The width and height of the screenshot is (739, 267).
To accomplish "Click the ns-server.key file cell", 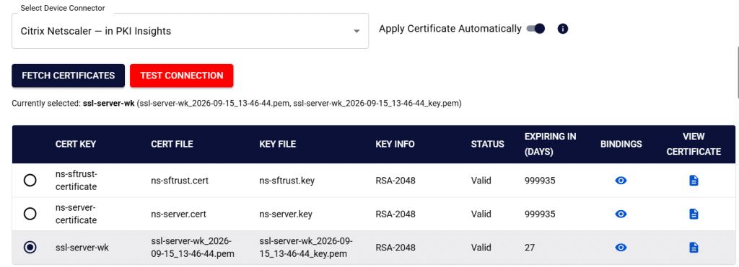I will 286,214.
